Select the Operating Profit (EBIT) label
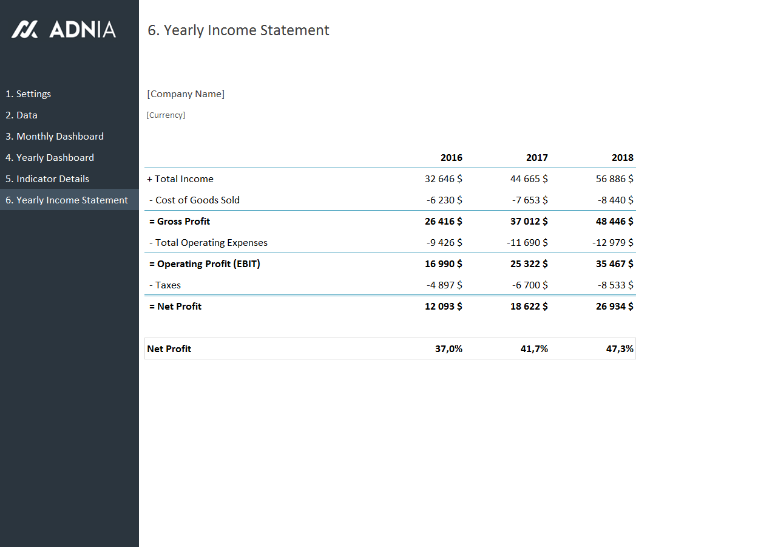This screenshot has width=775, height=547. (205, 264)
